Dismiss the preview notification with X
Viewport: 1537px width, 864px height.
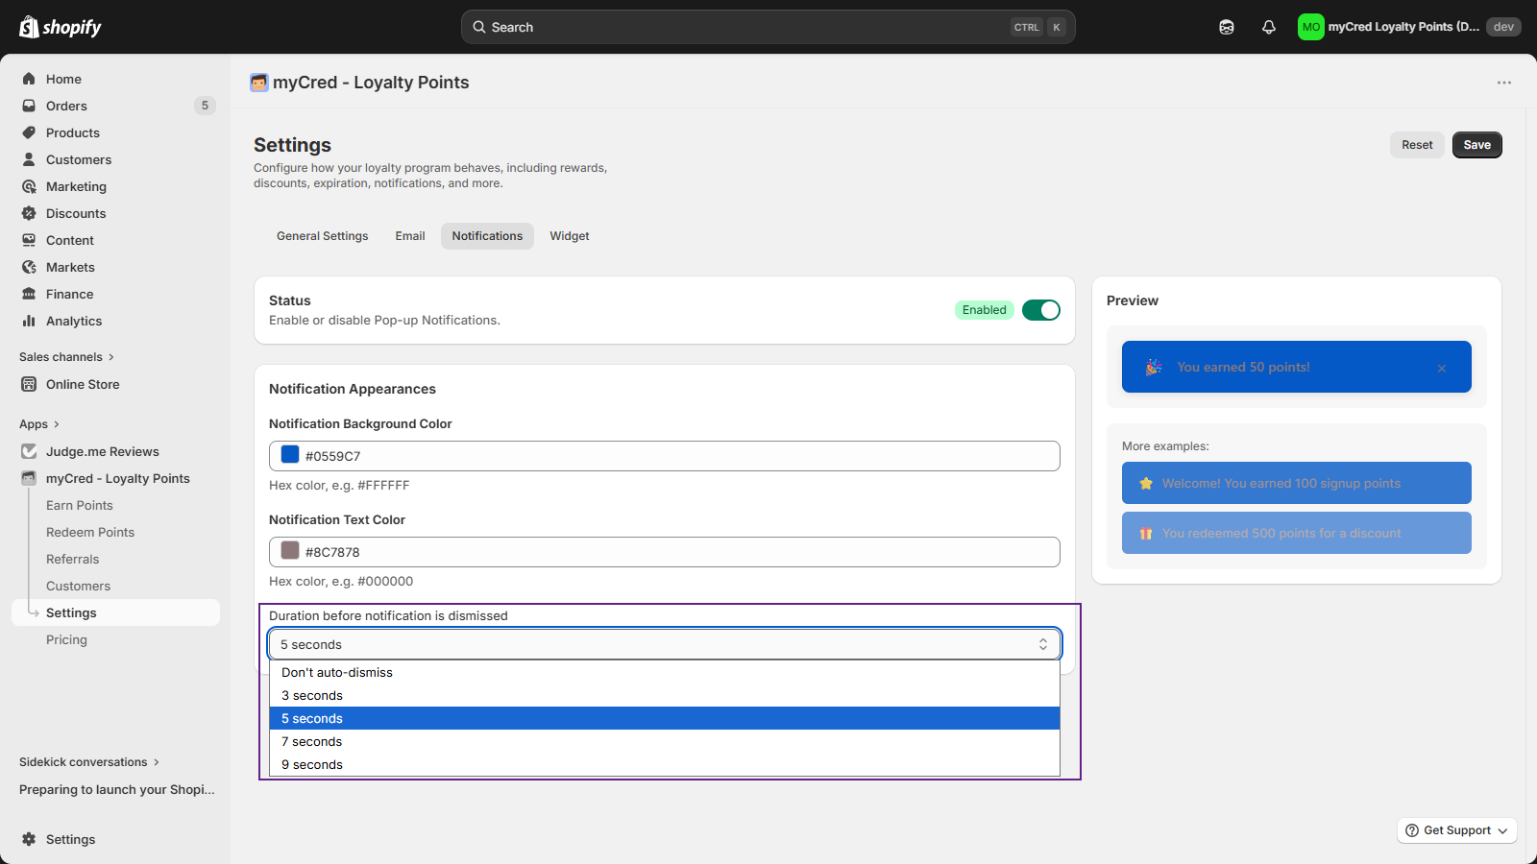(x=1441, y=369)
